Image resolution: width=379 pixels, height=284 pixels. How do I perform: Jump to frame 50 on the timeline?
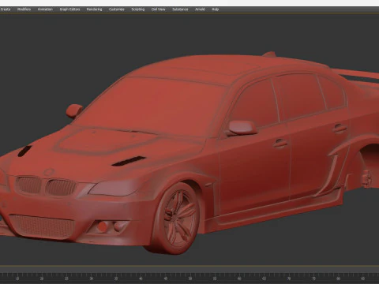[x=190, y=278]
